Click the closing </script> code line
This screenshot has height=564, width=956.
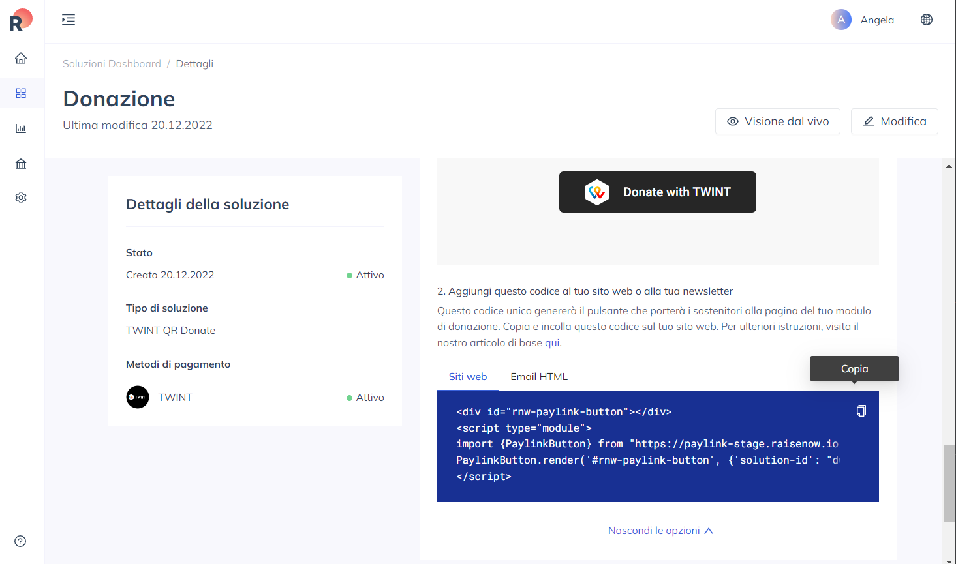(484, 477)
